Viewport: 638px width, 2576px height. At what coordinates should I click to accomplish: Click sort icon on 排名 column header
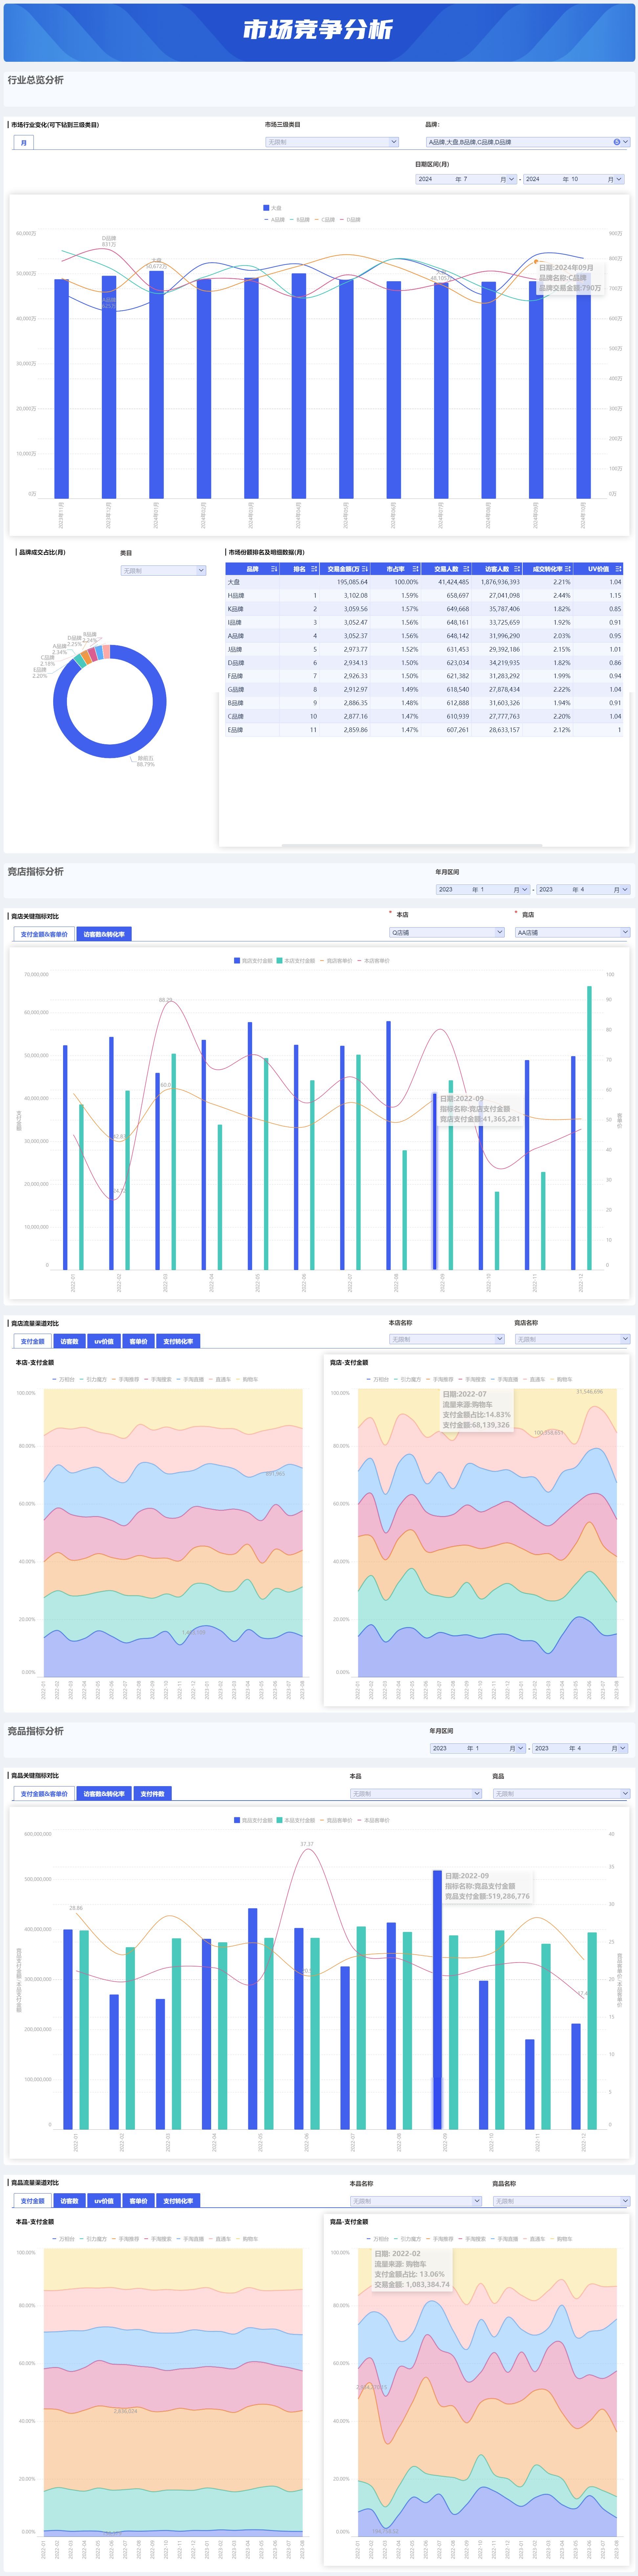314,569
